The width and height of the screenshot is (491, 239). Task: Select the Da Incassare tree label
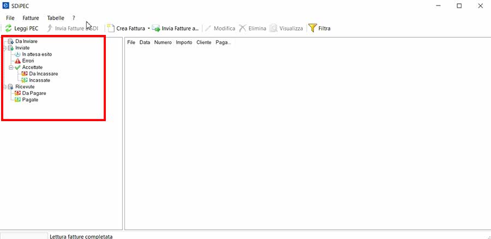44,74
